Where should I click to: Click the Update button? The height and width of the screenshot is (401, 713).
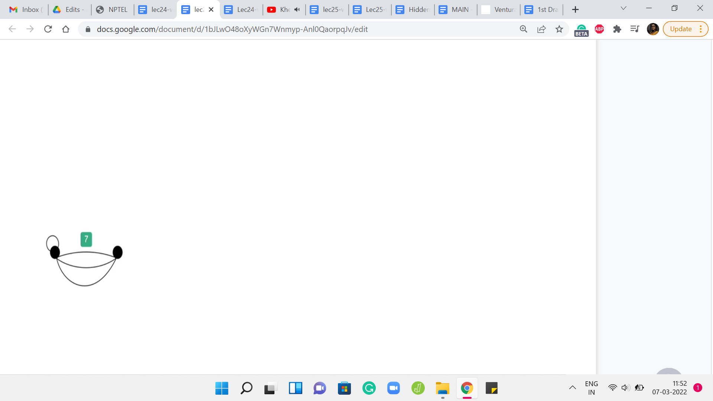click(x=680, y=29)
